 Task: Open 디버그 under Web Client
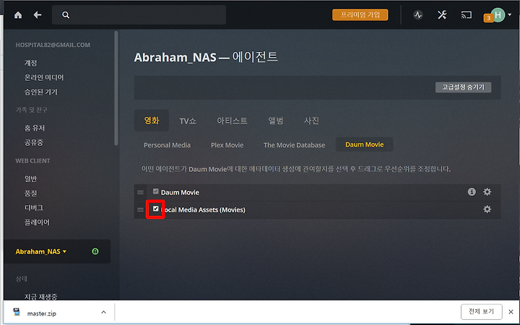pyautogui.click(x=33, y=208)
